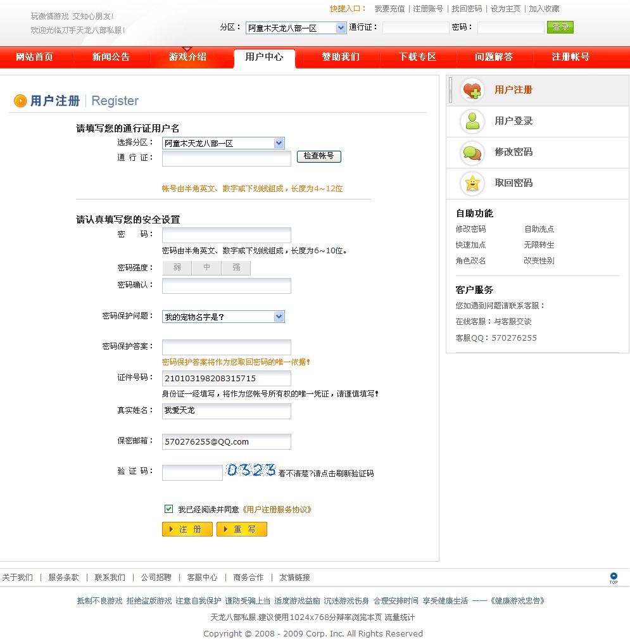Open the 选择分区 dropdown in the form
Viewport: 630px width, 639px height.
(279, 144)
